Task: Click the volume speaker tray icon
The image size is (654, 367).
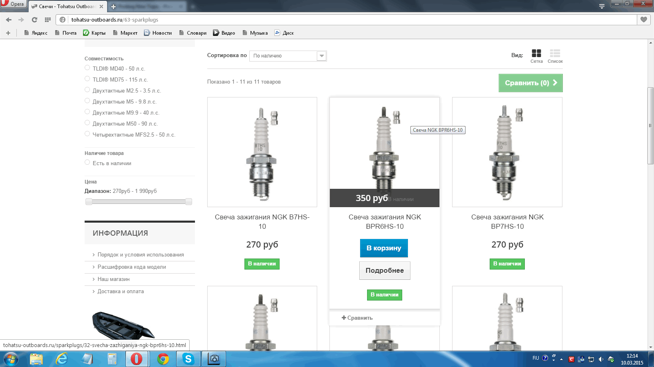Action: (601, 359)
